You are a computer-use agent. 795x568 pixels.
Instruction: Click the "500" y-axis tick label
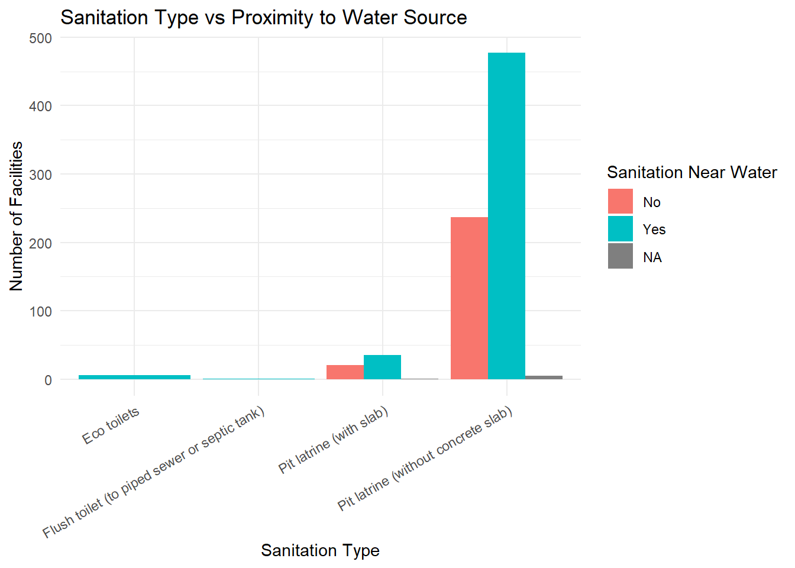tap(40, 38)
